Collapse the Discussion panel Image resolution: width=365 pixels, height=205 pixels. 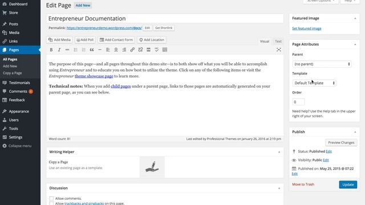279,188
